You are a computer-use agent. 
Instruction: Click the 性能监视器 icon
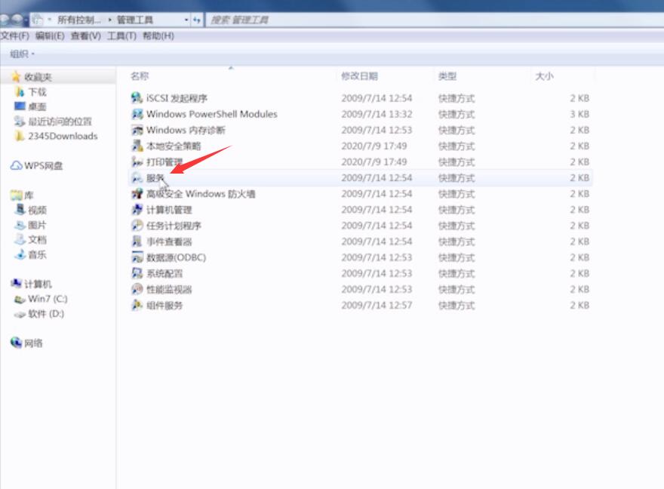pos(137,290)
